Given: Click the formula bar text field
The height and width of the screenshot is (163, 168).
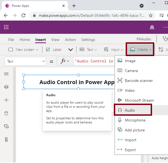Looking at the screenshot, I should tap(94, 61).
